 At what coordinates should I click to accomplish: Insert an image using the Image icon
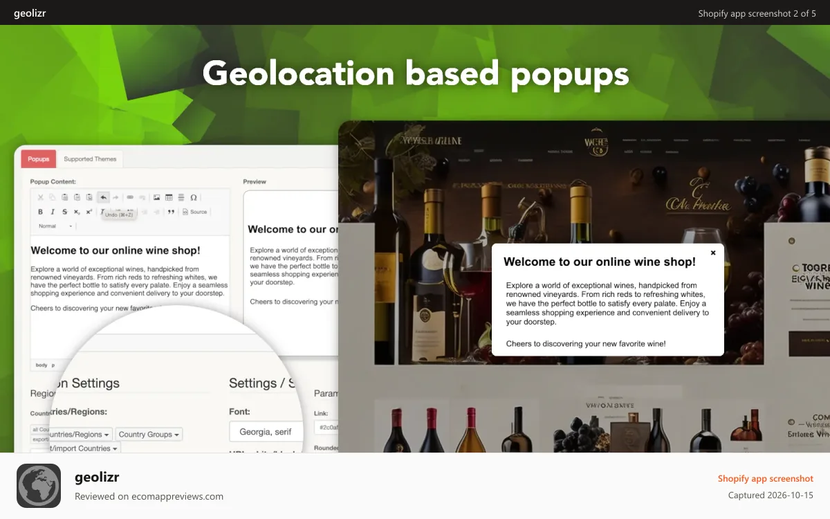[x=157, y=198]
